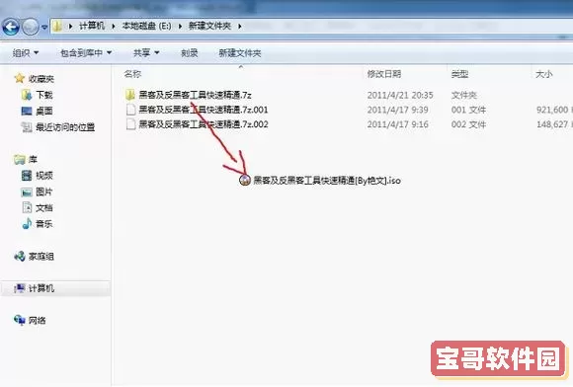This screenshot has height=387, width=573.
Task: Click the disc icon of the .iso file
Action: (x=245, y=180)
